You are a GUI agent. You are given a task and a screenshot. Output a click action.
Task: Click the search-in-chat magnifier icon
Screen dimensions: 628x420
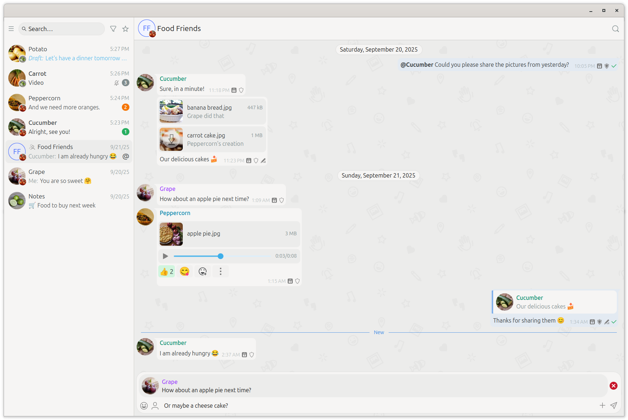(615, 29)
